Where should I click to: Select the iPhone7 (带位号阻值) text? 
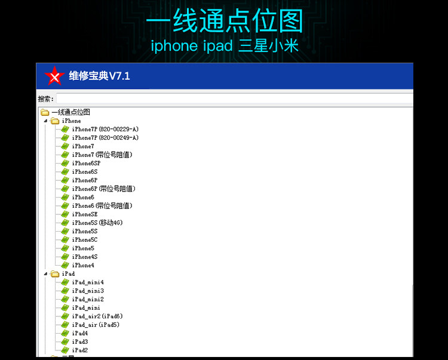102,155
